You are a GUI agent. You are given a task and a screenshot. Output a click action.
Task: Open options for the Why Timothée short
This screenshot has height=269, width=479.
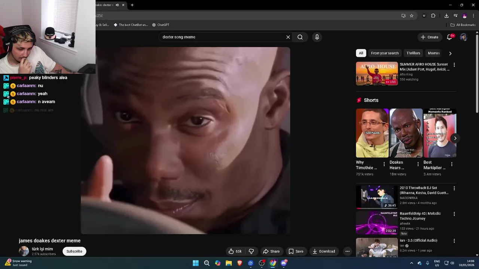pos(384,164)
